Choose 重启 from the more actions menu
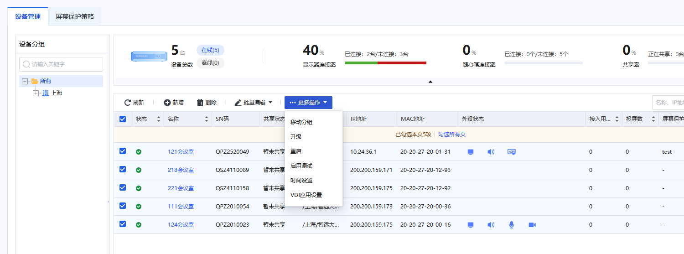Image resolution: width=684 pixels, height=254 pixels. click(x=296, y=151)
